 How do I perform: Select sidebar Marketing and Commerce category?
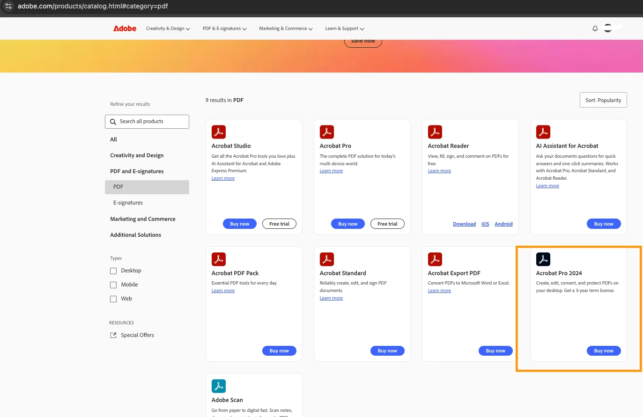tap(143, 219)
